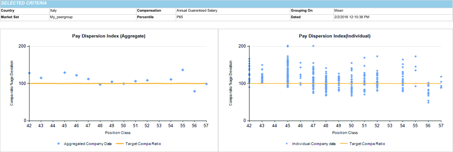Image resolution: width=453 pixels, height=152 pixels.
Task: Click the '53' x-axis tick in Individual chart
Action: pos(390,126)
